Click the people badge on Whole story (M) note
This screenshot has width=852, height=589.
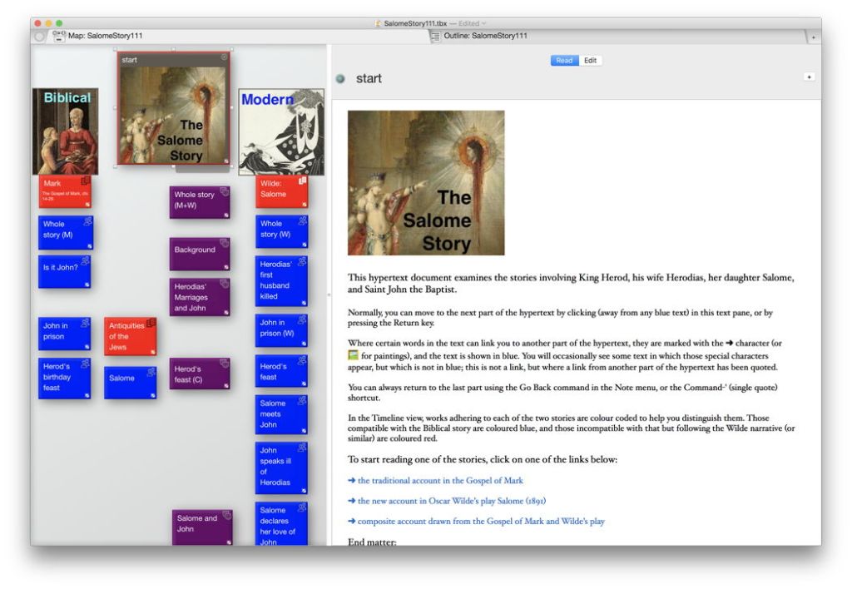coord(87,221)
